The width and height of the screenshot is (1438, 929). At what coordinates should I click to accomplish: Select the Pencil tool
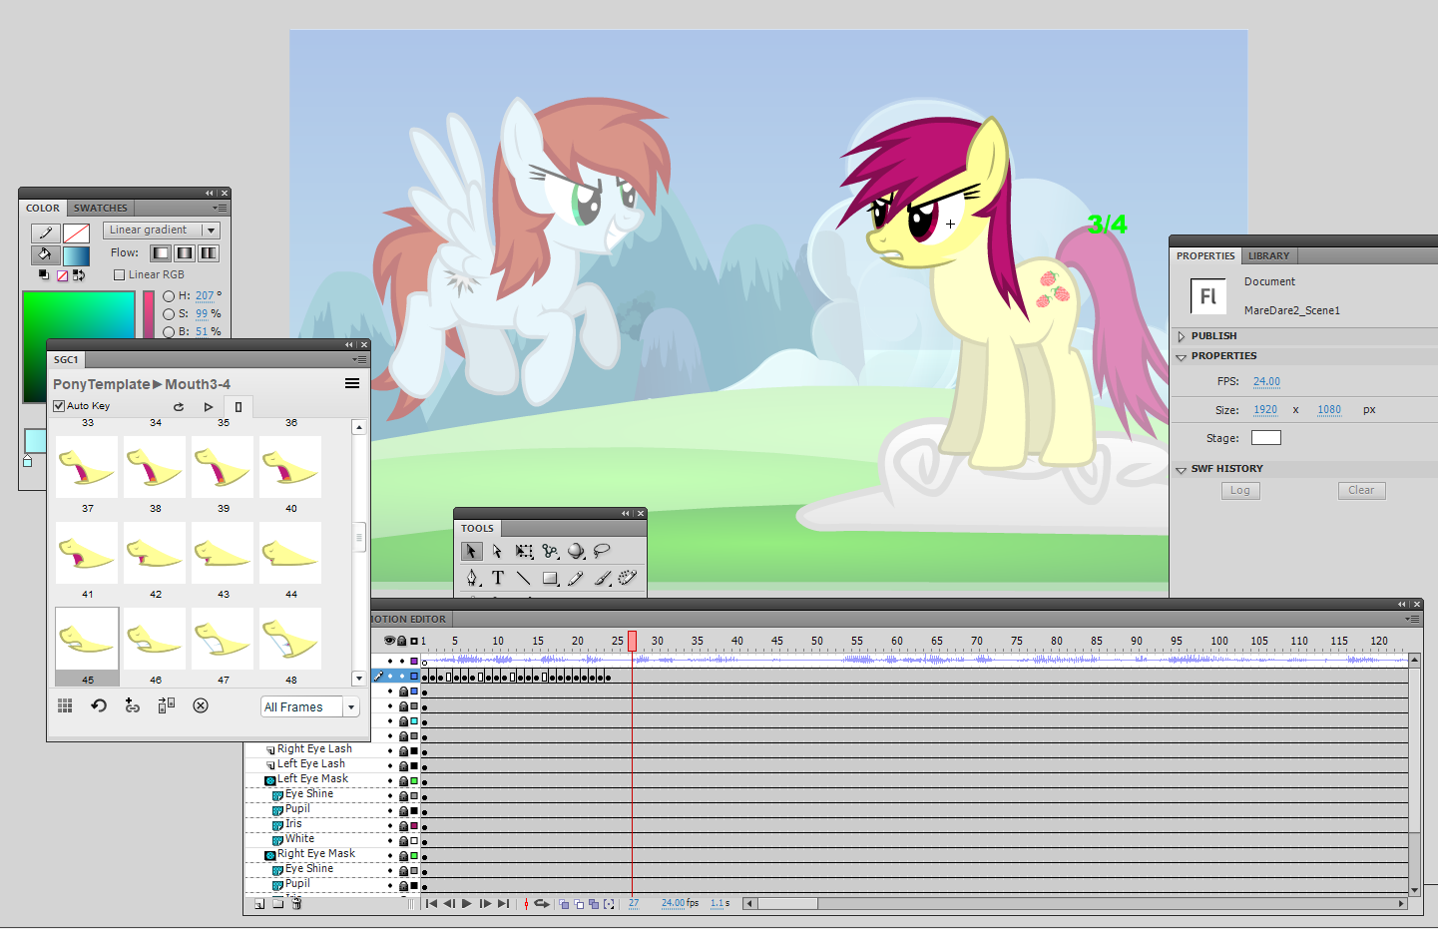click(576, 578)
